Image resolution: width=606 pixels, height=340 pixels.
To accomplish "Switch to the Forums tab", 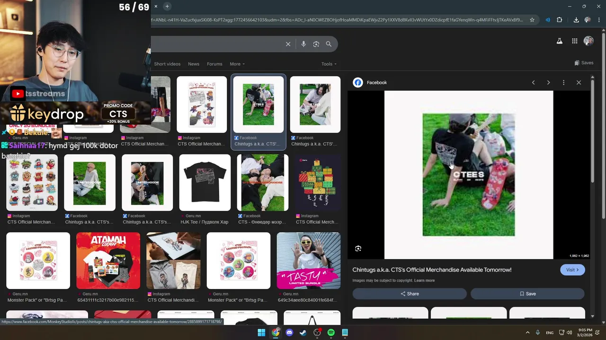I will [x=214, y=64].
